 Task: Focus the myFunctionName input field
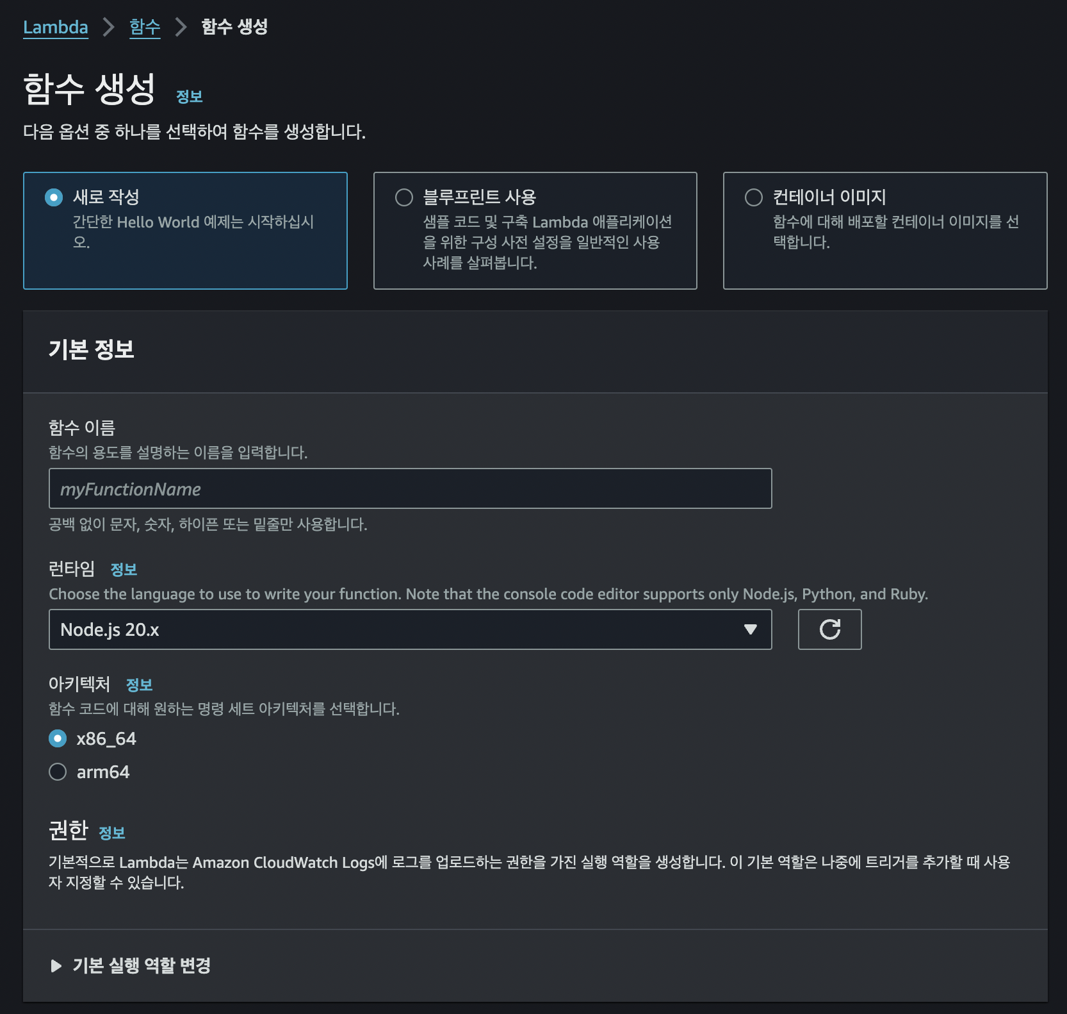(x=410, y=488)
